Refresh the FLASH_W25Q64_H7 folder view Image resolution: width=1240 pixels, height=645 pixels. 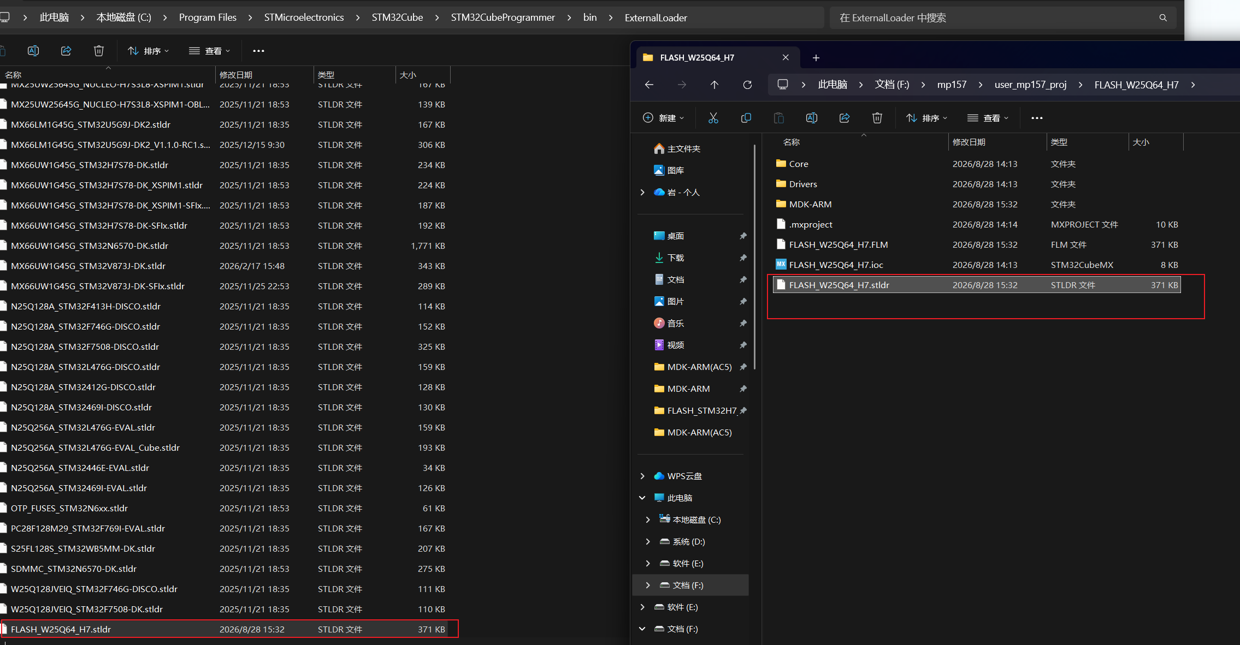coord(747,85)
